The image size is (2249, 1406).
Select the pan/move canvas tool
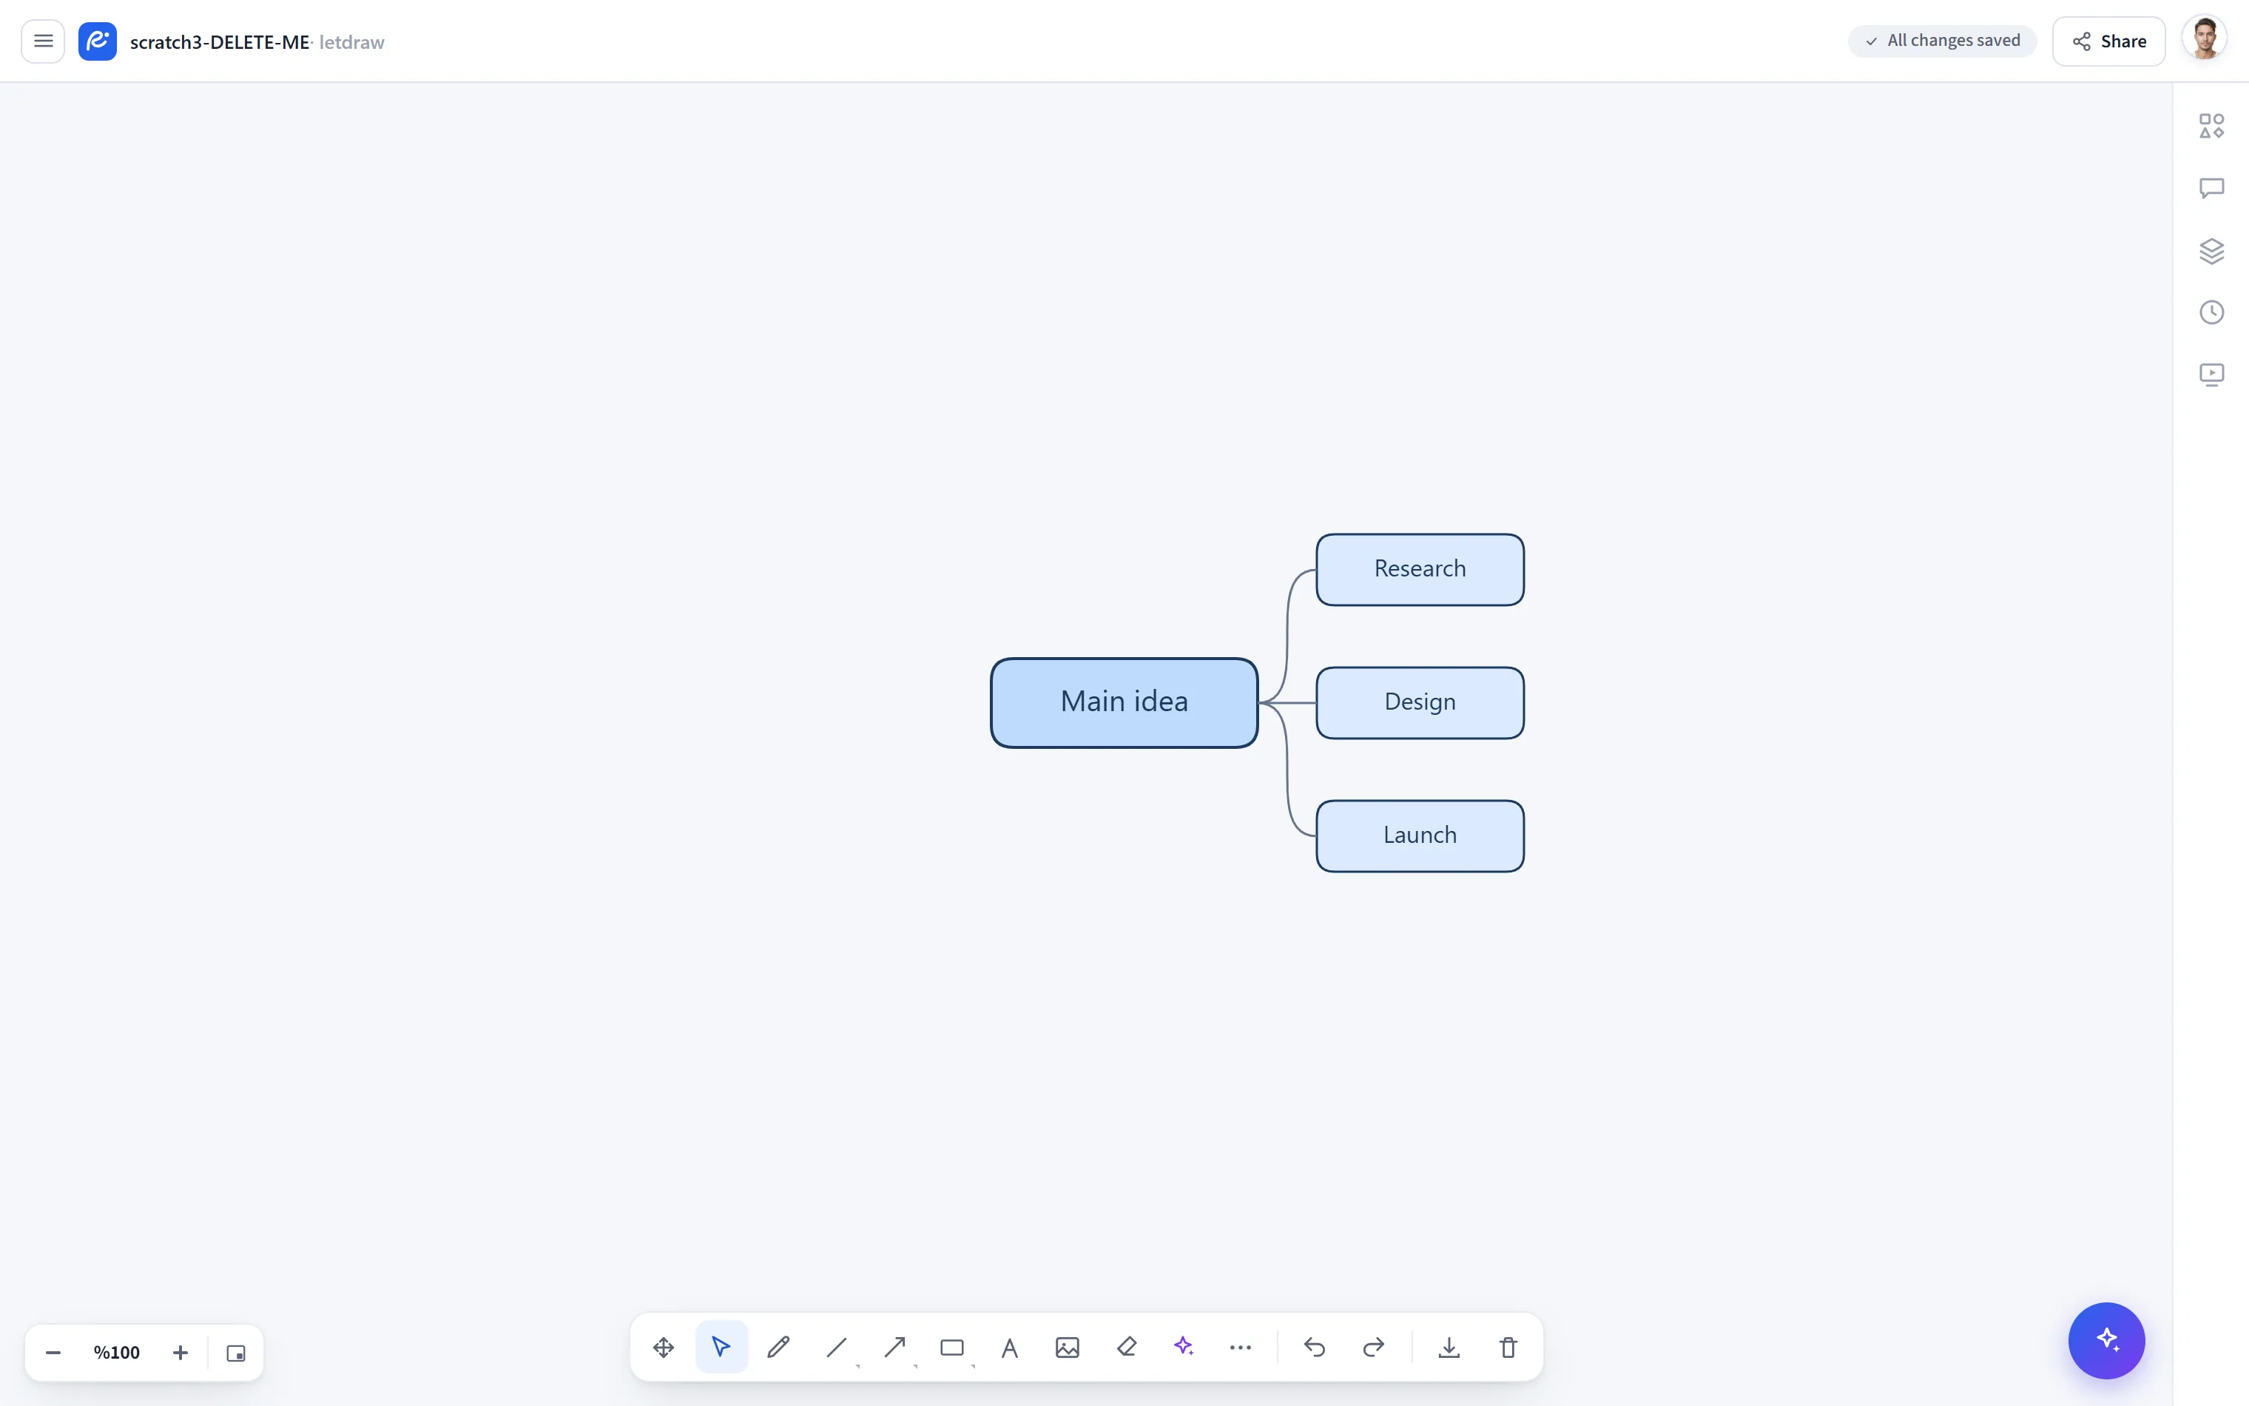tap(664, 1348)
